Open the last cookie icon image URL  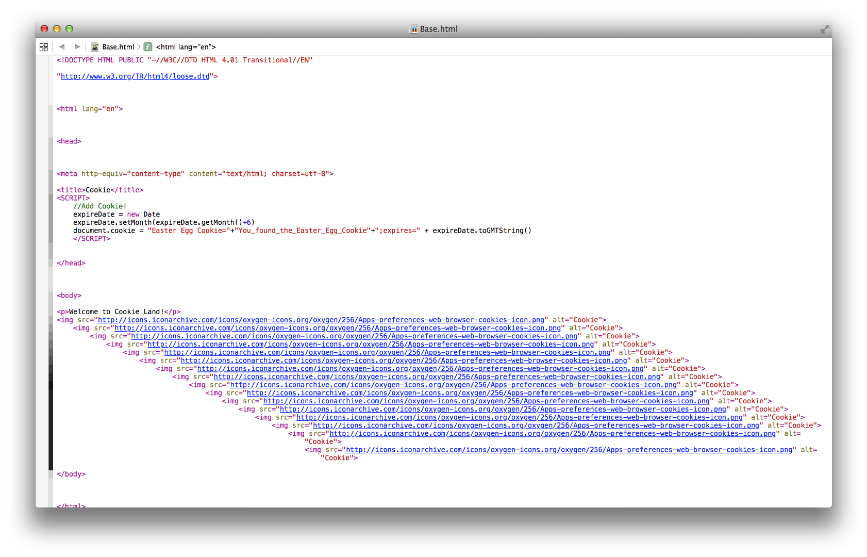point(569,450)
